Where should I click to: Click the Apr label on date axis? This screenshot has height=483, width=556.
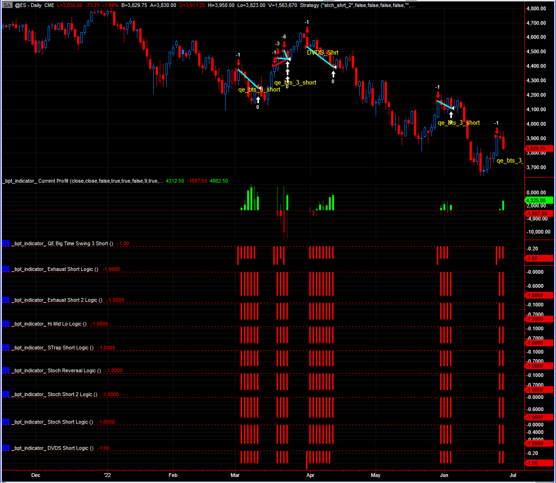point(310,475)
